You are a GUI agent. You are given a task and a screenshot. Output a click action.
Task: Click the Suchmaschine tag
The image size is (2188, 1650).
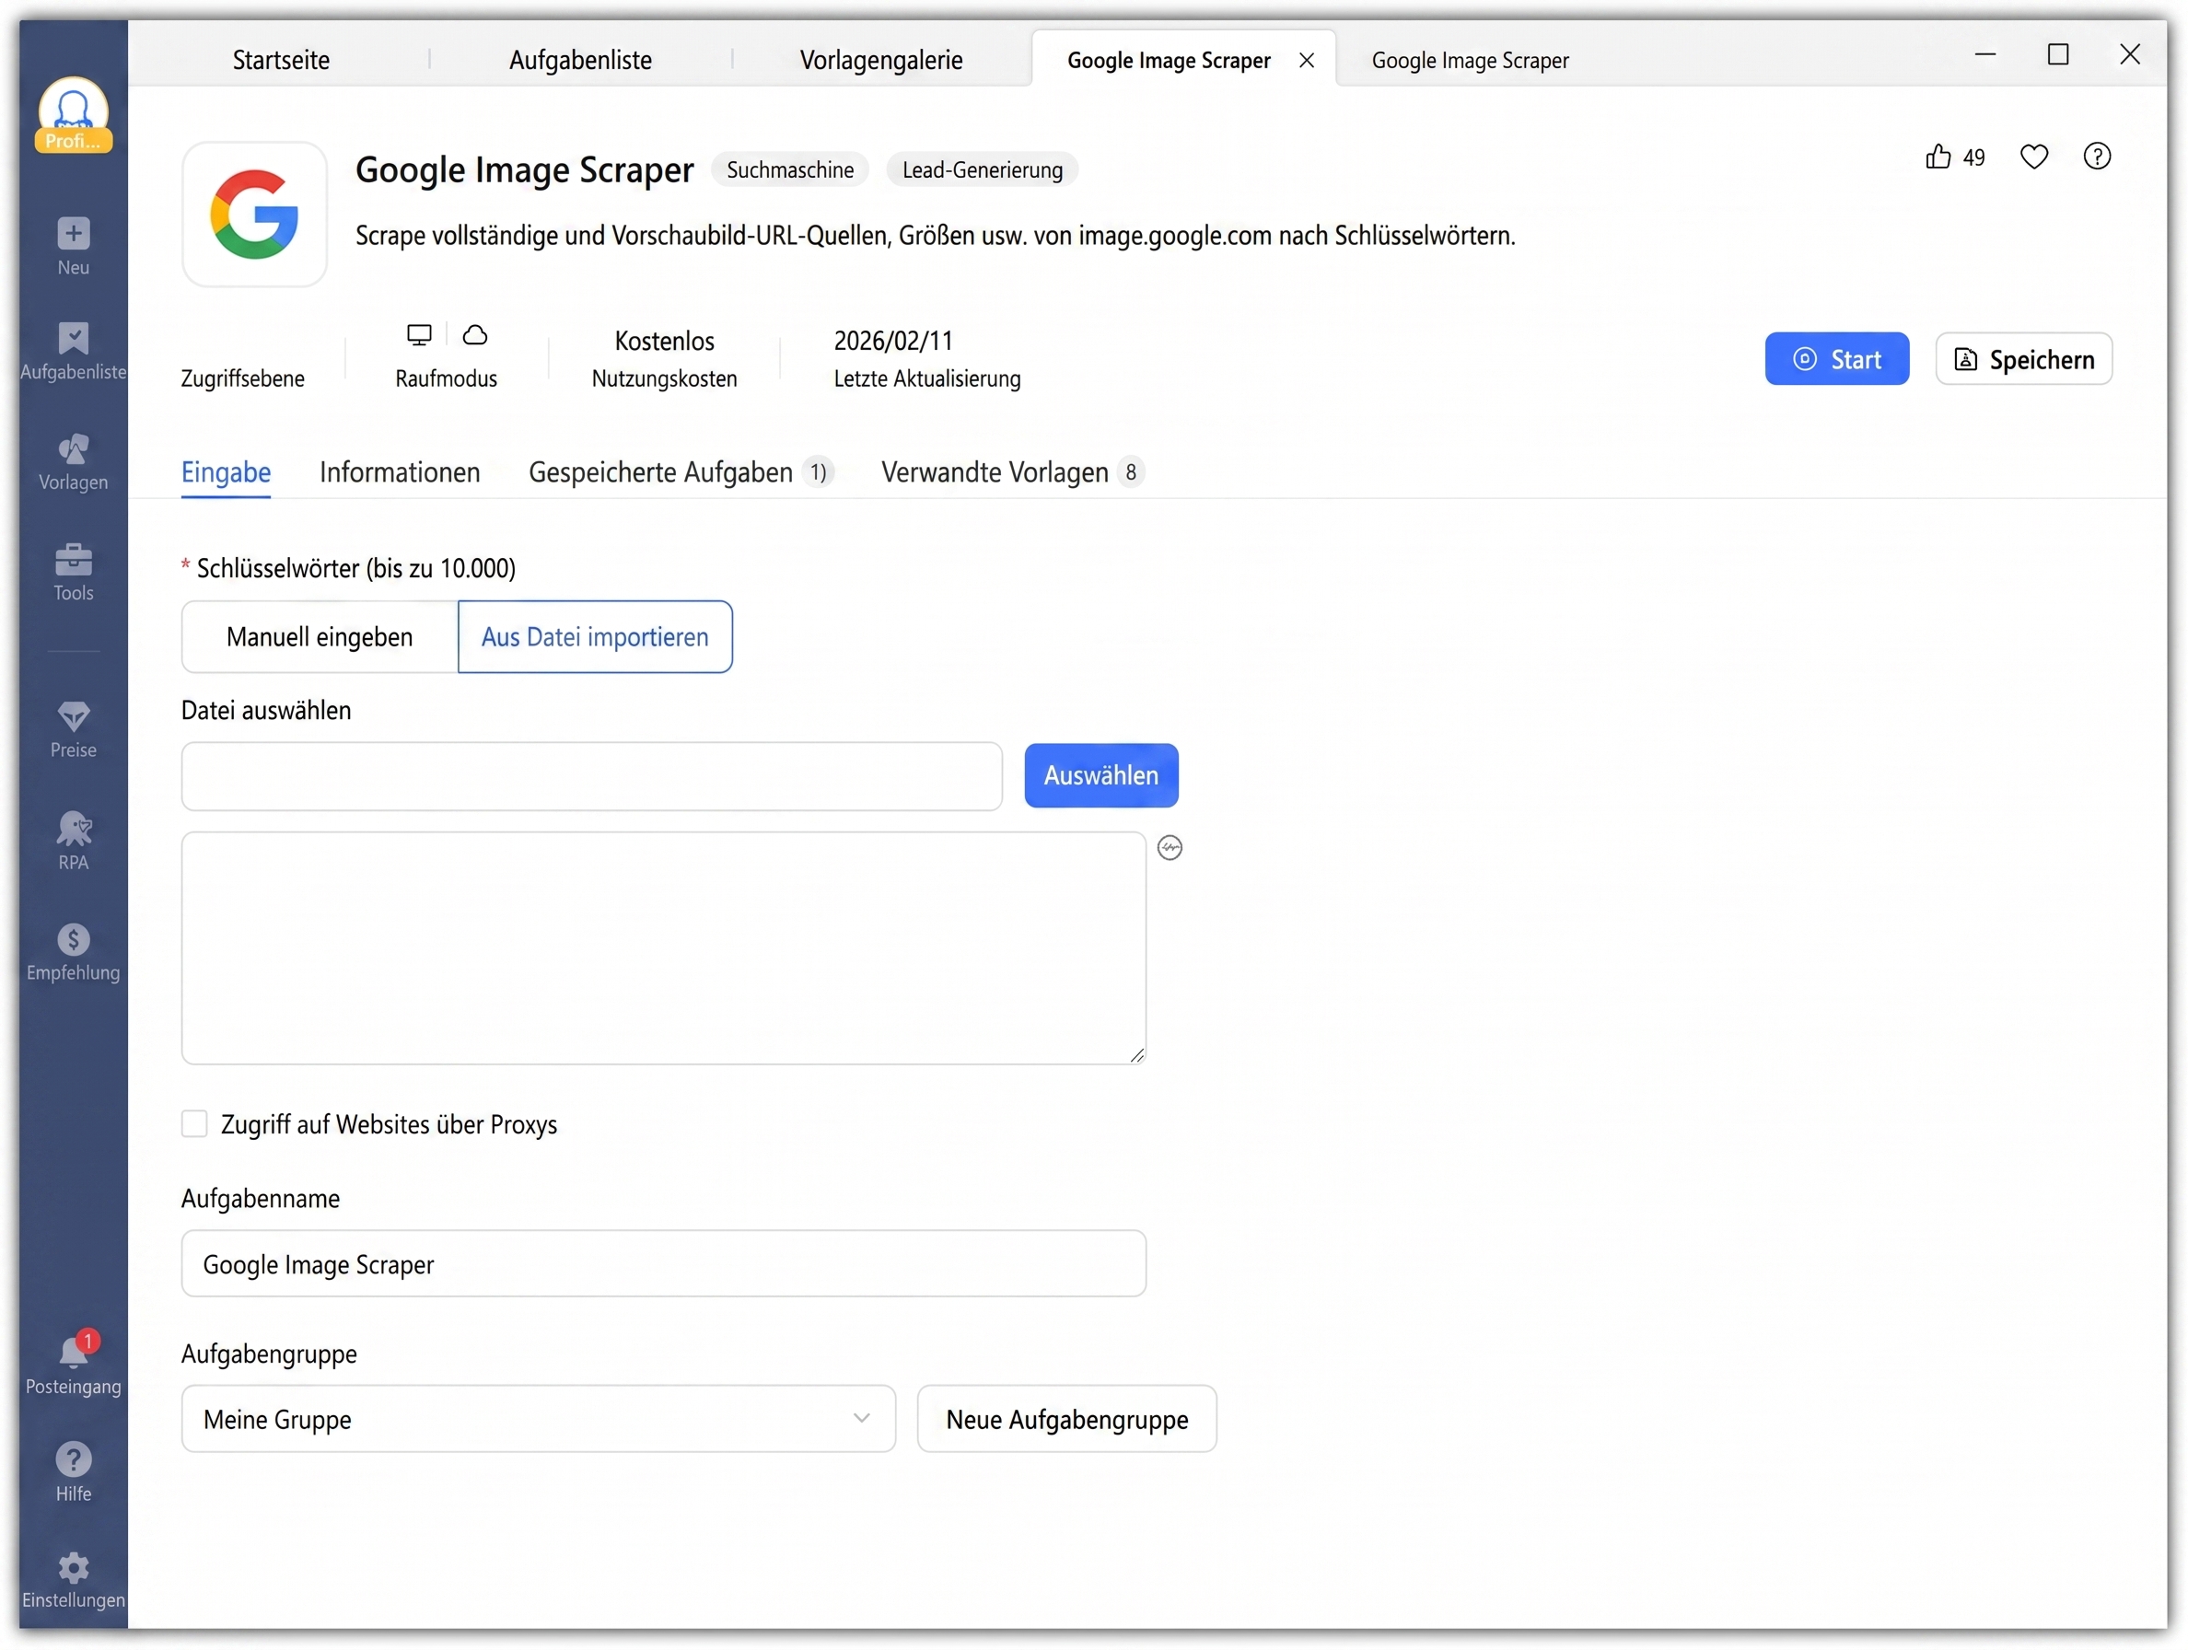point(789,170)
